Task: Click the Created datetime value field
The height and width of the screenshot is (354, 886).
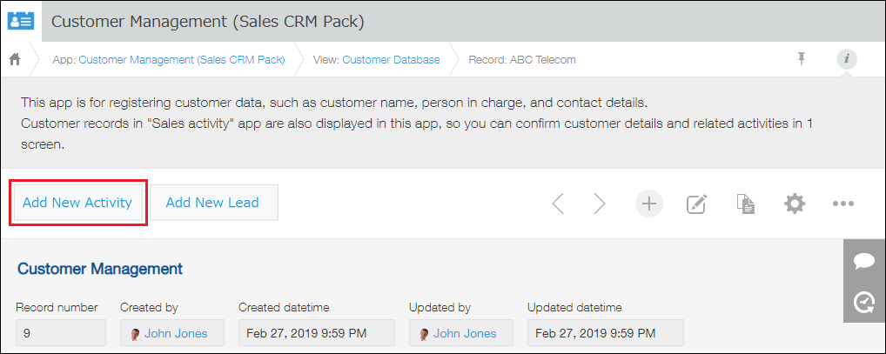Action: coord(317,333)
